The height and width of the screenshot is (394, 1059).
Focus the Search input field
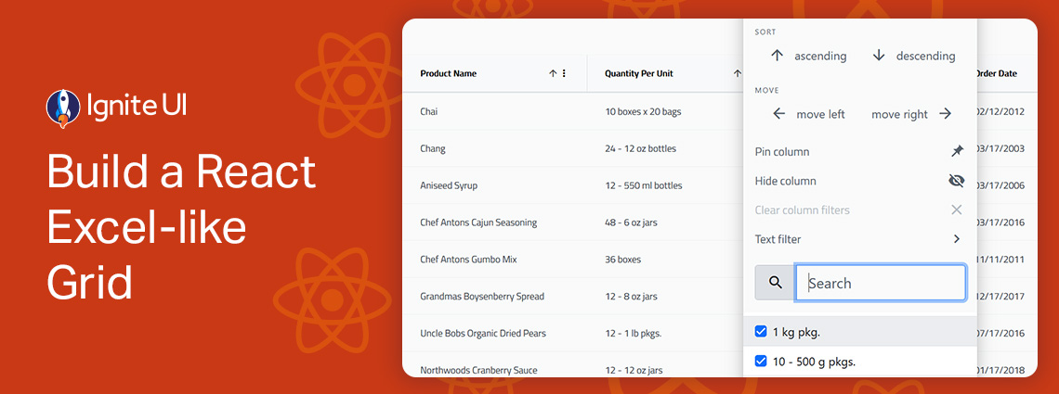(881, 282)
